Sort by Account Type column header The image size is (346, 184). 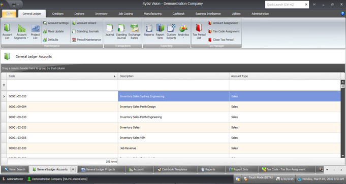pyautogui.click(x=285, y=76)
